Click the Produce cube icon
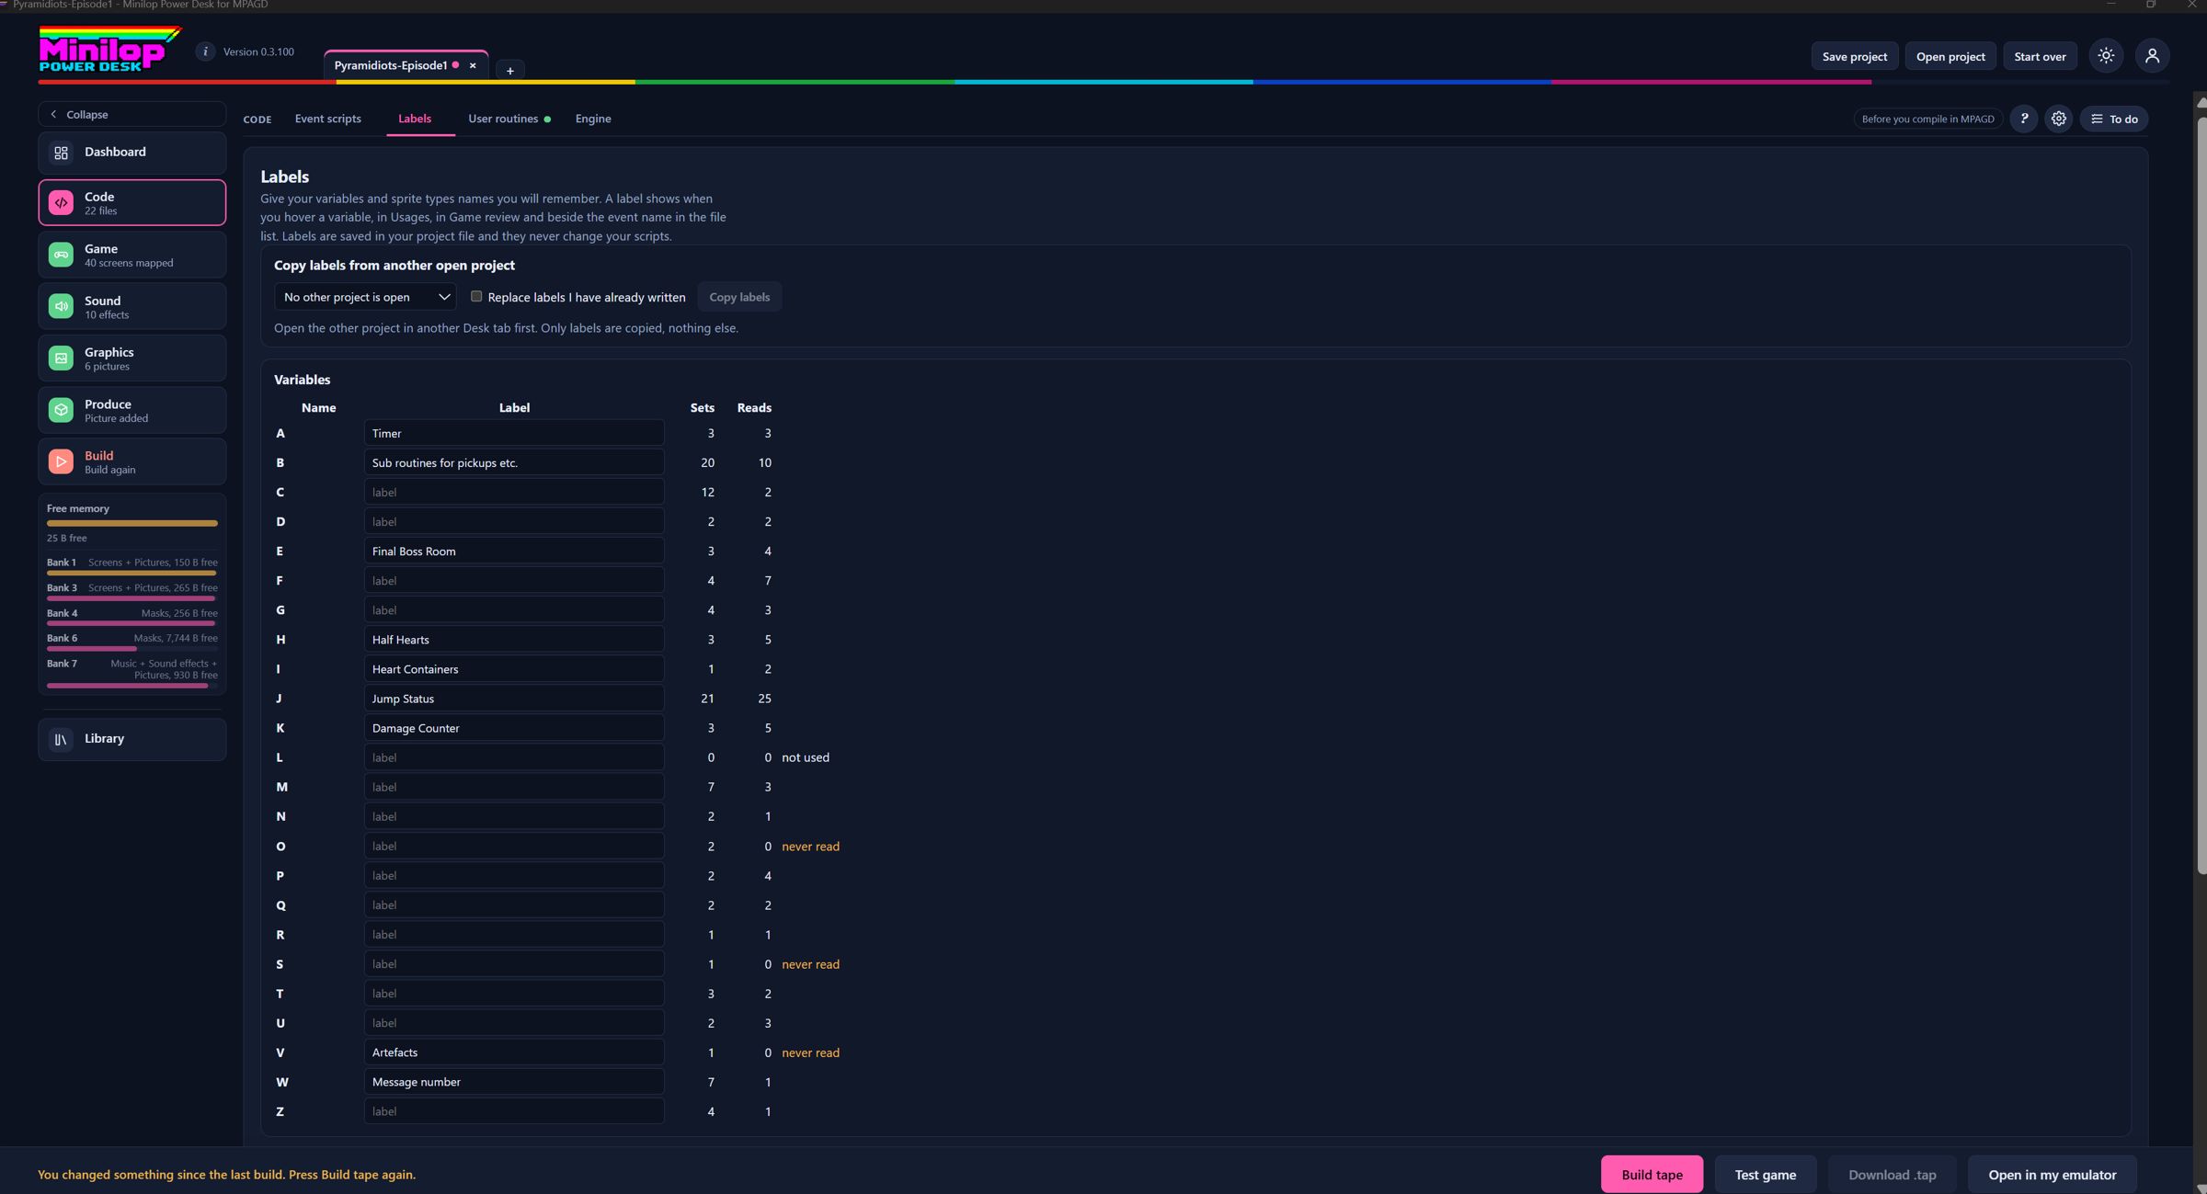The image size is (2207, 1194). tap(61, 410)
